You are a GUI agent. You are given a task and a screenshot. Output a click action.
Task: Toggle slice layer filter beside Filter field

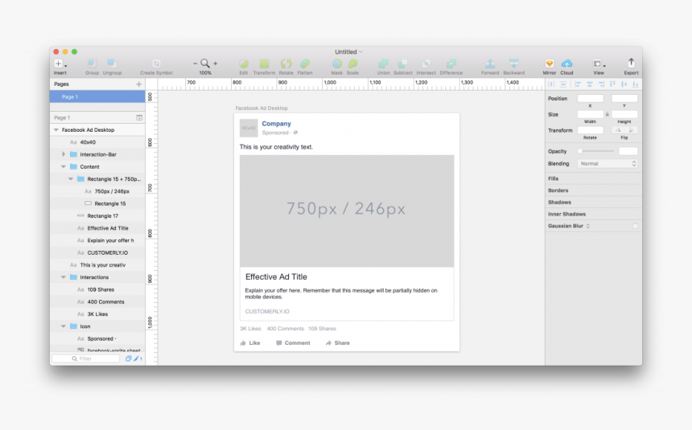(x=138, y=358)
